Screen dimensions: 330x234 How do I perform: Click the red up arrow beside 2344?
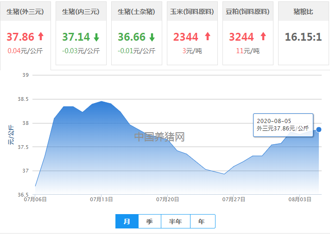click(208, 37)
